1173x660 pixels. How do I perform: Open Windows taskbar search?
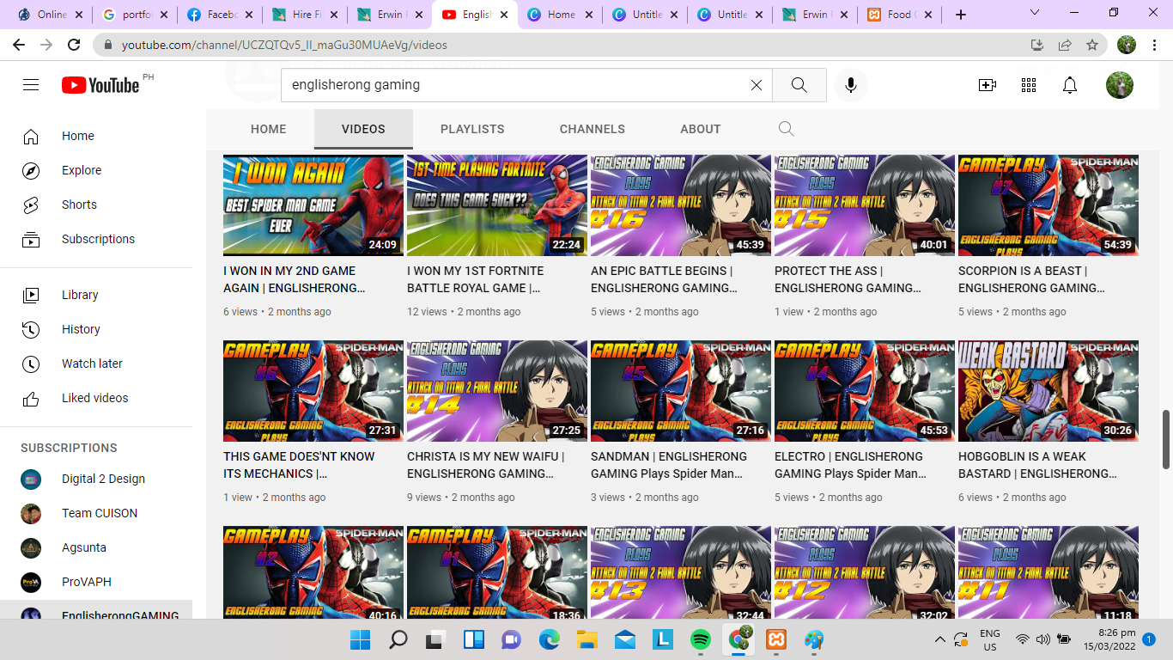[x=398, y=639]
